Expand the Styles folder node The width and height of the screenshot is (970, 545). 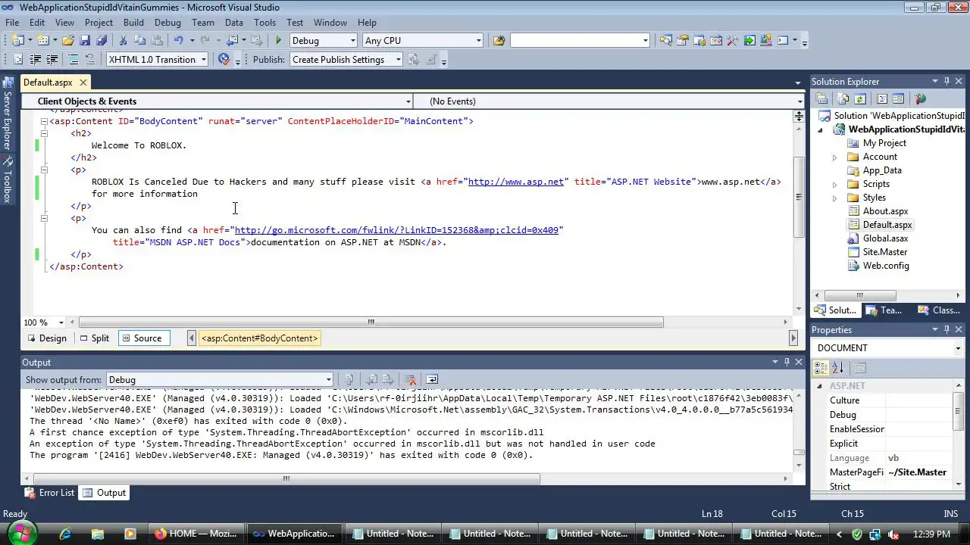[x=834, y=198]
